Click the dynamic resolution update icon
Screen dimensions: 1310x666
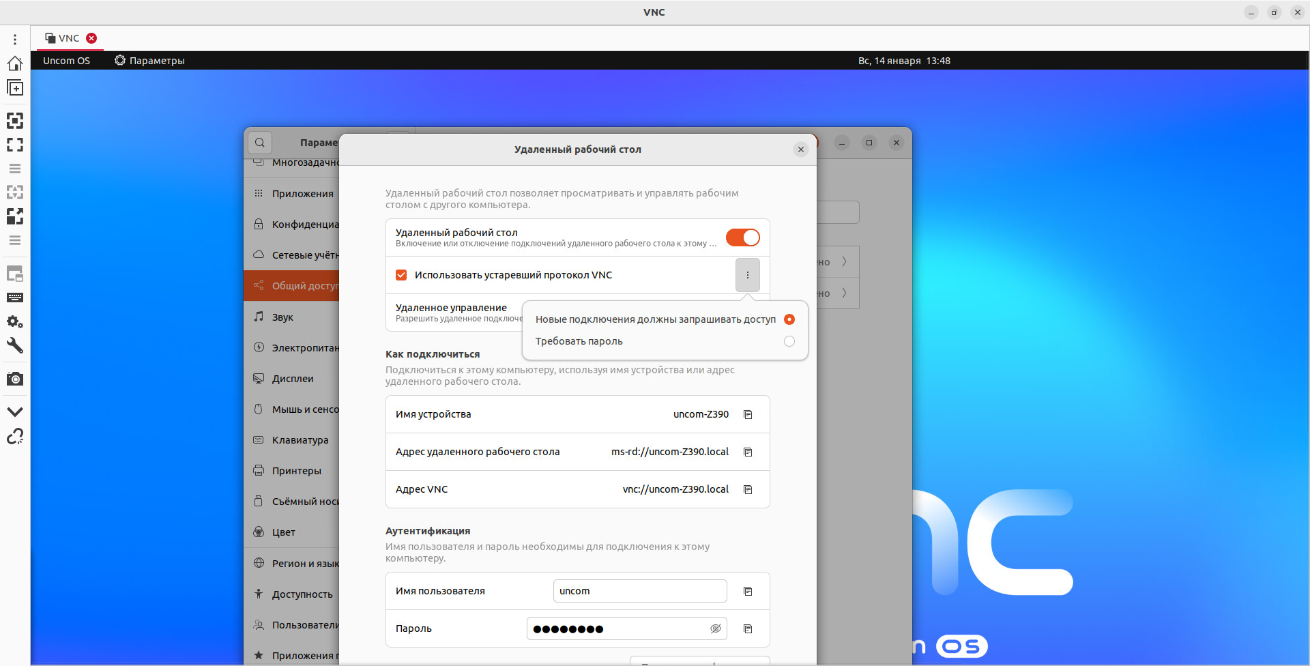pos(15,192)
